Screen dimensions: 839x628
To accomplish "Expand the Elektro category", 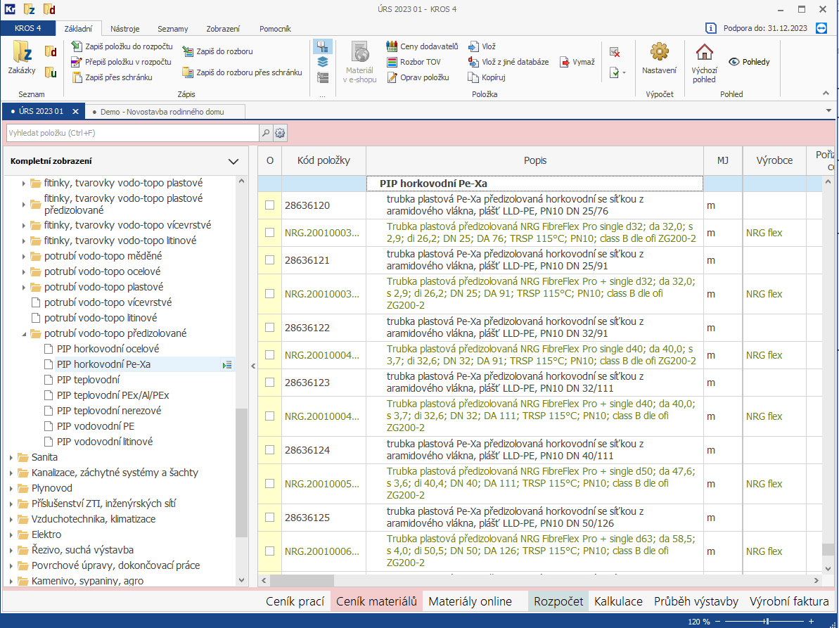I will tap(11, 535).
